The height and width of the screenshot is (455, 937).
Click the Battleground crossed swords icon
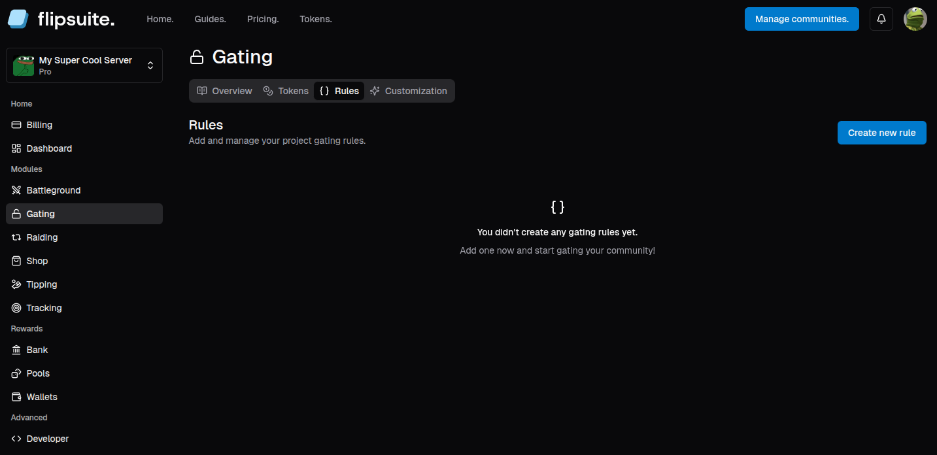(16, 190)
